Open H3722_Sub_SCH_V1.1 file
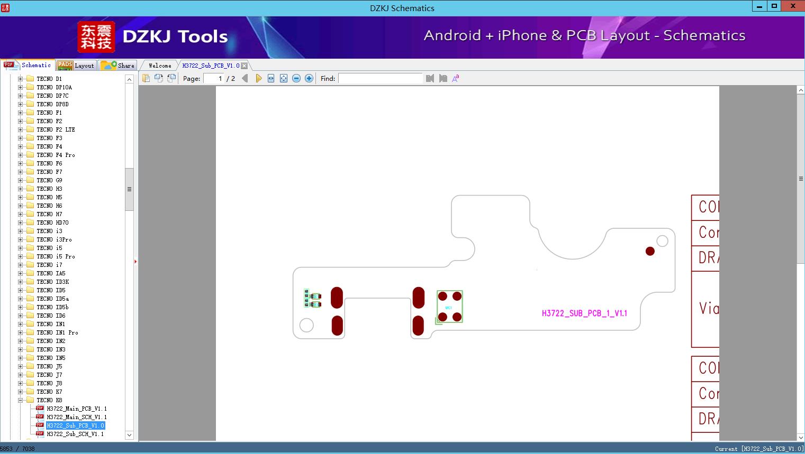 click(75, 434)
